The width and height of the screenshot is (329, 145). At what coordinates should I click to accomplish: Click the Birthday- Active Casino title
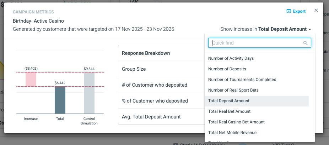pyautogui.click(x=38, y=21)
